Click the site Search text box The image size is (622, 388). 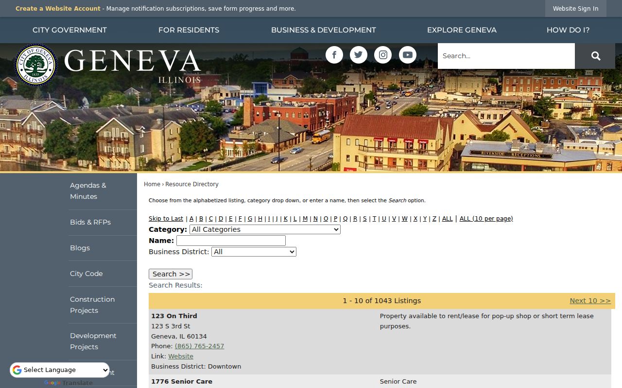pyautogui.click(x=506, y=56)
